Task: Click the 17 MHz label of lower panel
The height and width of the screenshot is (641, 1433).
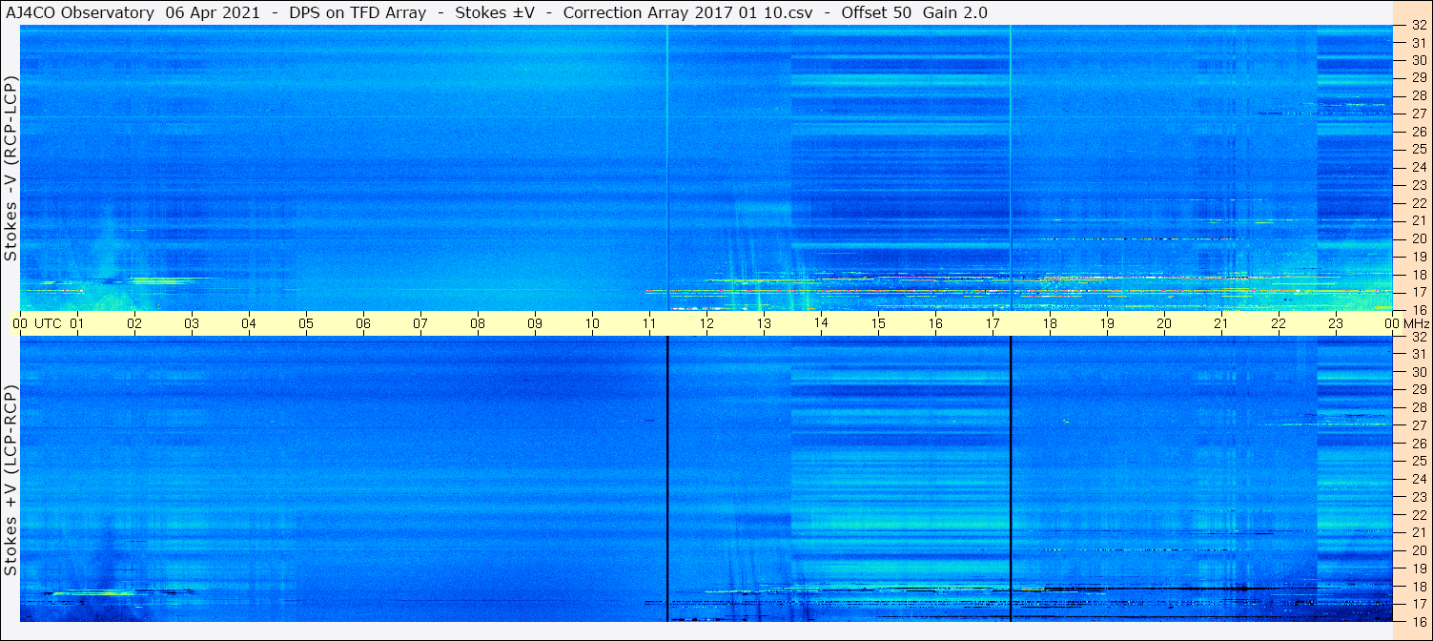Action: click(1418, 604)
